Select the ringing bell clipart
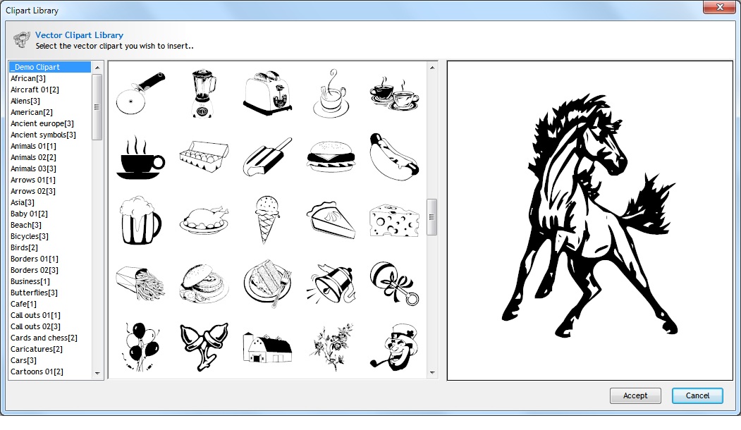 331,282
